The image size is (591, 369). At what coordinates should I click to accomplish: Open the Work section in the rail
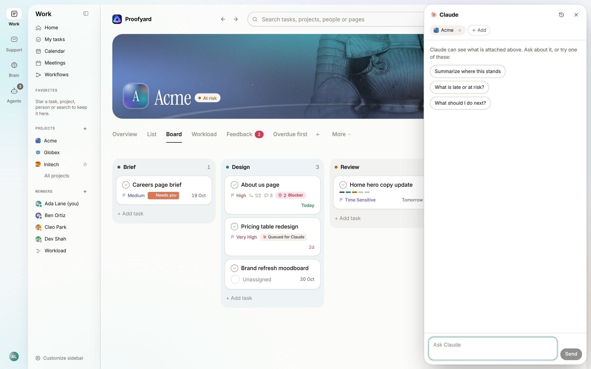coord(14,17)
